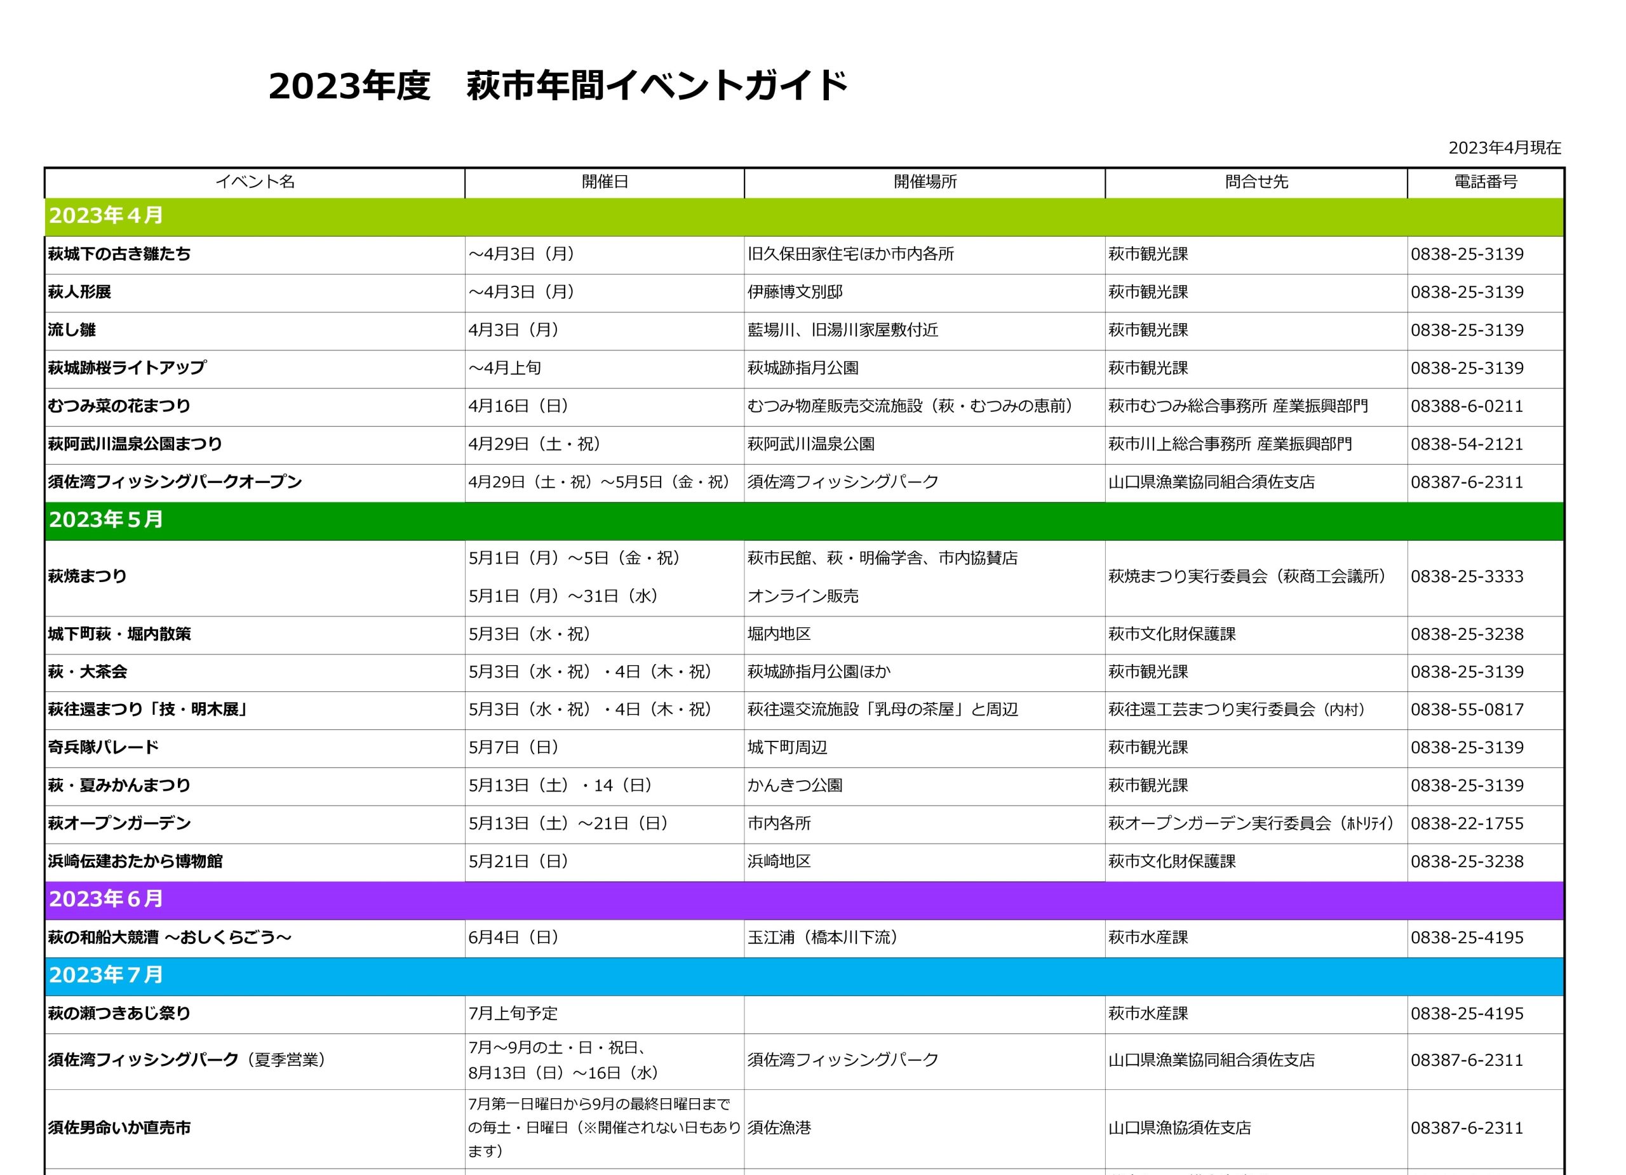Click event name 萩オープンガーデン
The image size is (1626, 1175).
[119, 823]
